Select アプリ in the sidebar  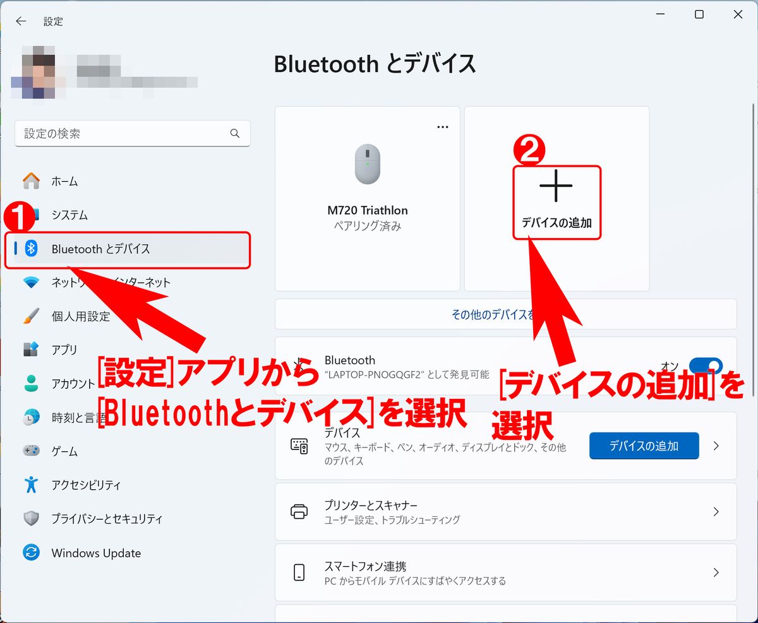(64, 350)
